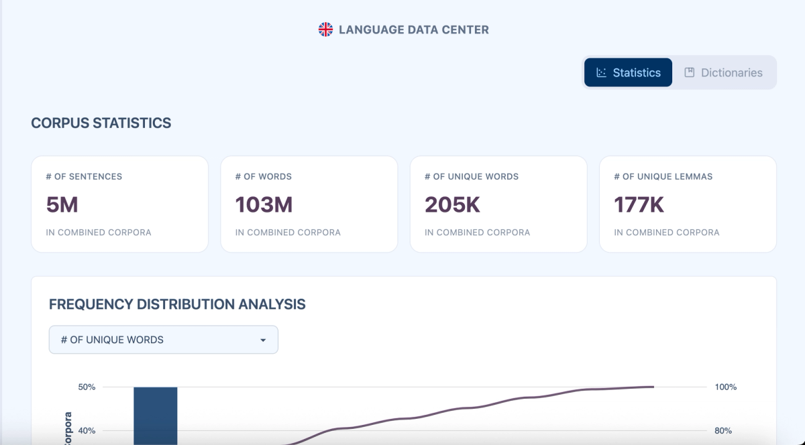Click the # OF UNIQUE WORDS card label

click(x=472, y=176)
